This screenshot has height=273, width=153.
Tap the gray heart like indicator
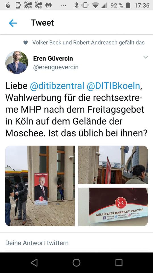coord(26,42)
